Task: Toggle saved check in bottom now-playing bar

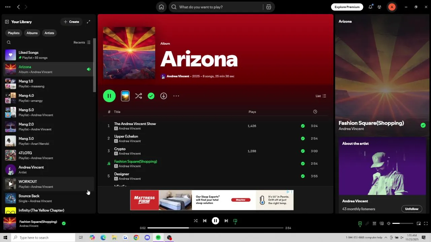Action: point(64,223)
